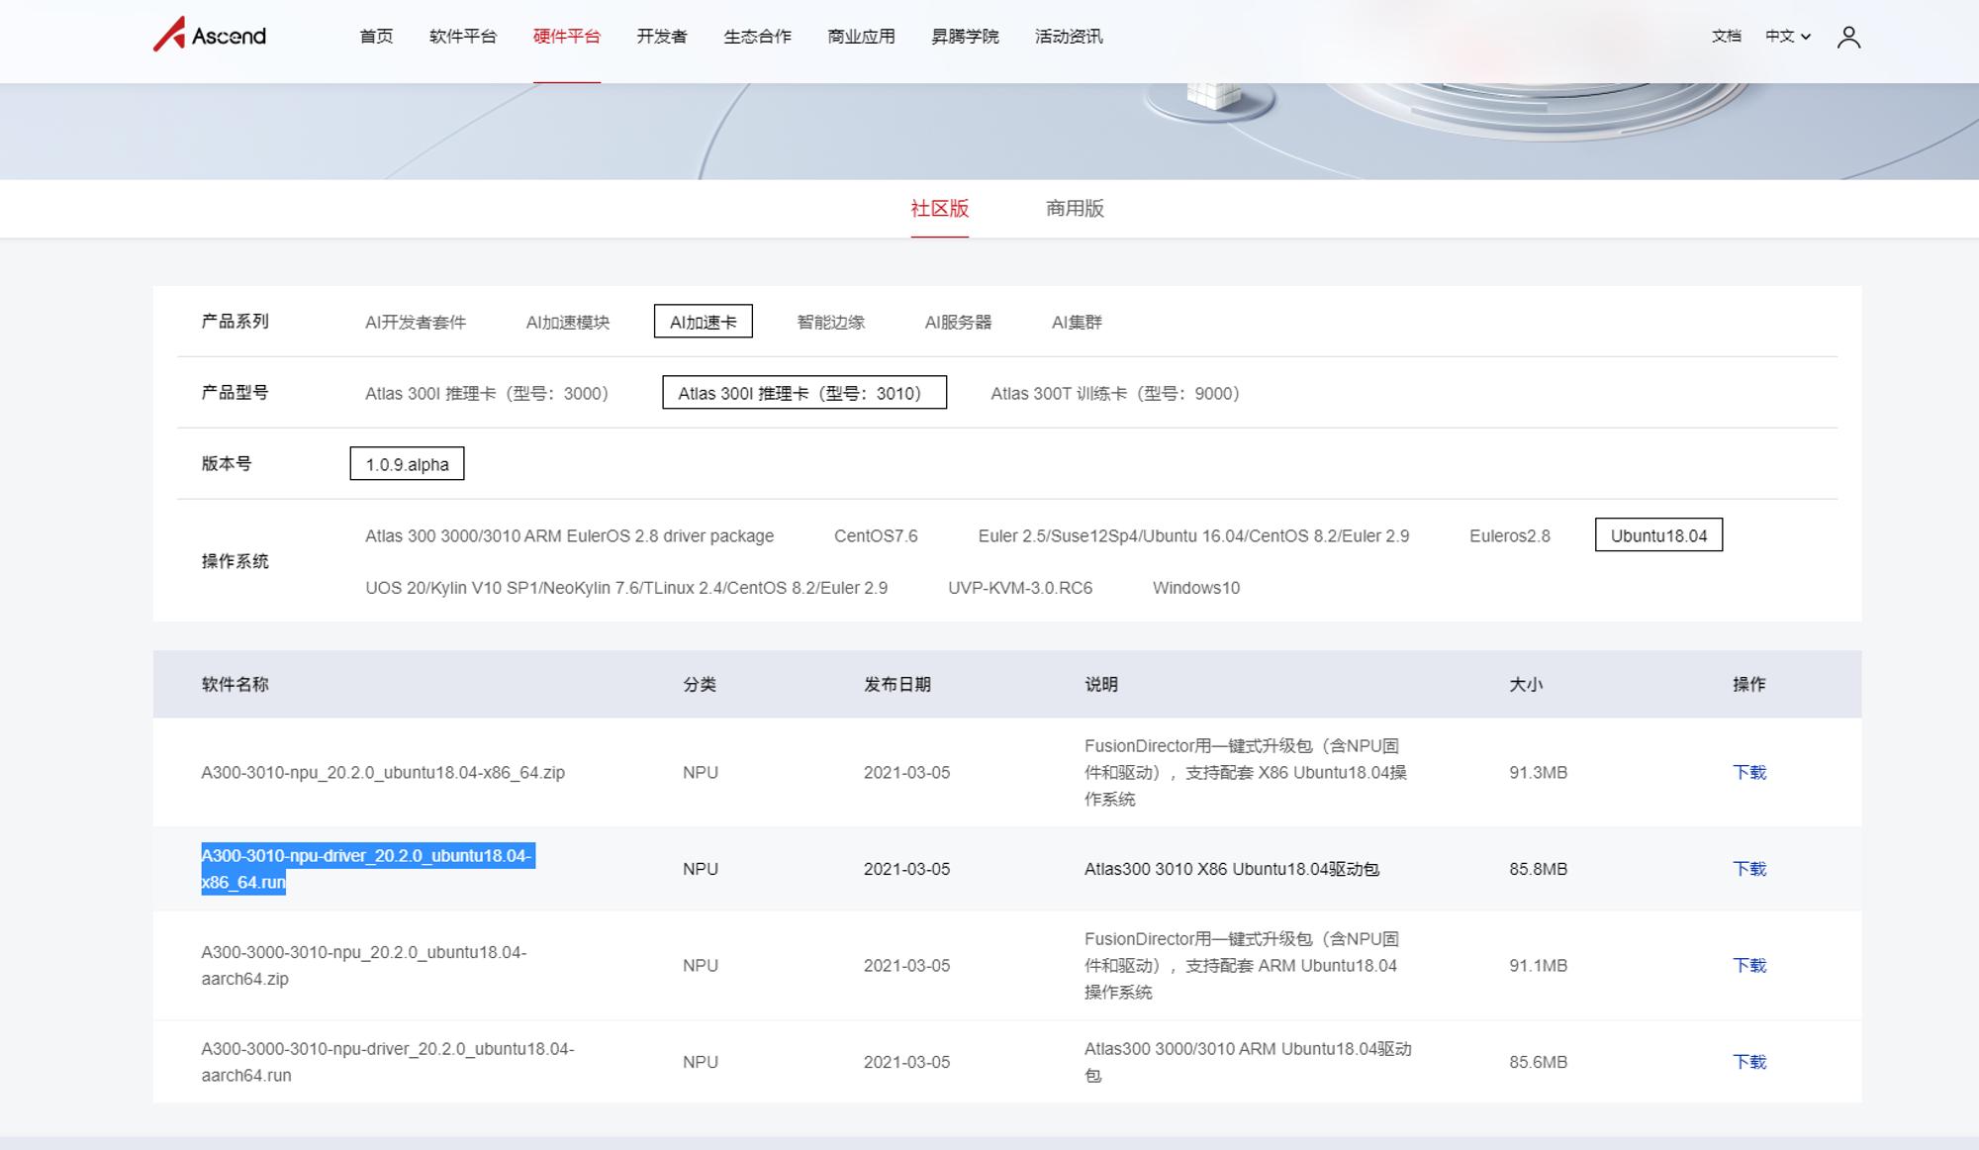Open the 开发者 menu
This screenshot has height=1150, width=1979.
click(x=662, y=37)
